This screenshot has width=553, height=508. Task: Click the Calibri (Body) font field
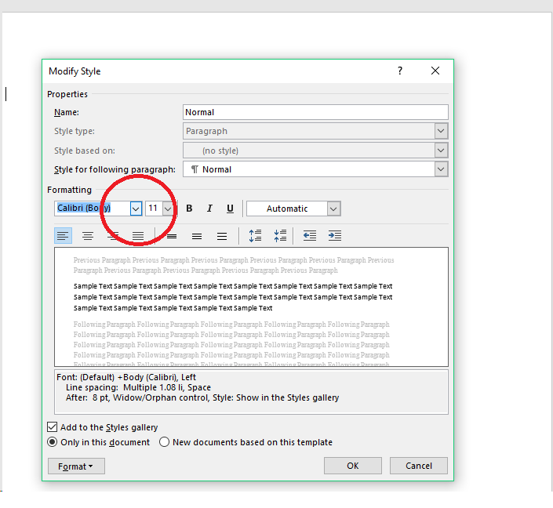pyautogui.click(x=93, y=209)
